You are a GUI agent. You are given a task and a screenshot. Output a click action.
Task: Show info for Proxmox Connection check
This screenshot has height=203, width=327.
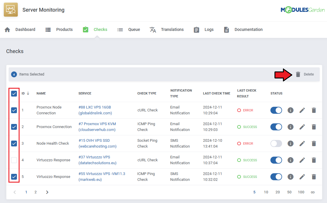click(x=291, y=127)
